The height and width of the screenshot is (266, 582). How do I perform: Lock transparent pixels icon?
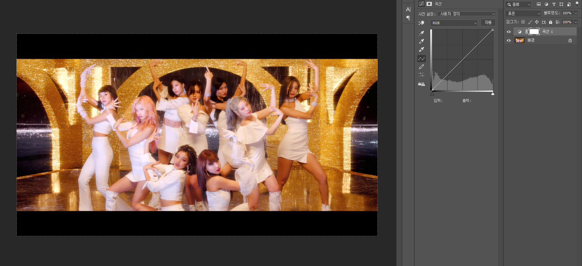(523, 22)
